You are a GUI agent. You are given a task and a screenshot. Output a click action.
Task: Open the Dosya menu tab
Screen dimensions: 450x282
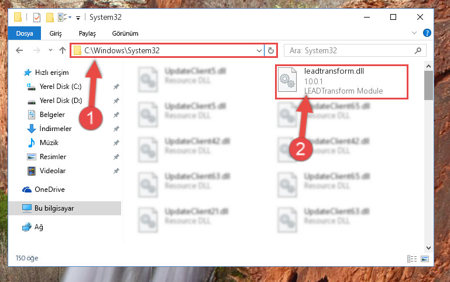(25, 33)
